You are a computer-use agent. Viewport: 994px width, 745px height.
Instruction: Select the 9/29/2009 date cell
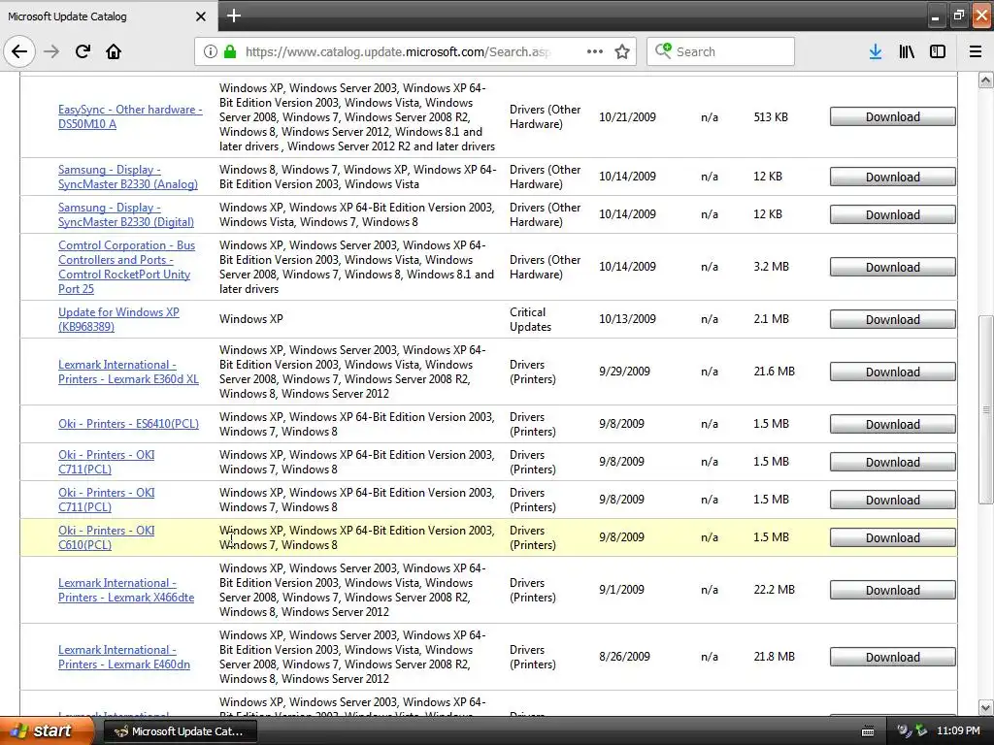click(624, 372)
